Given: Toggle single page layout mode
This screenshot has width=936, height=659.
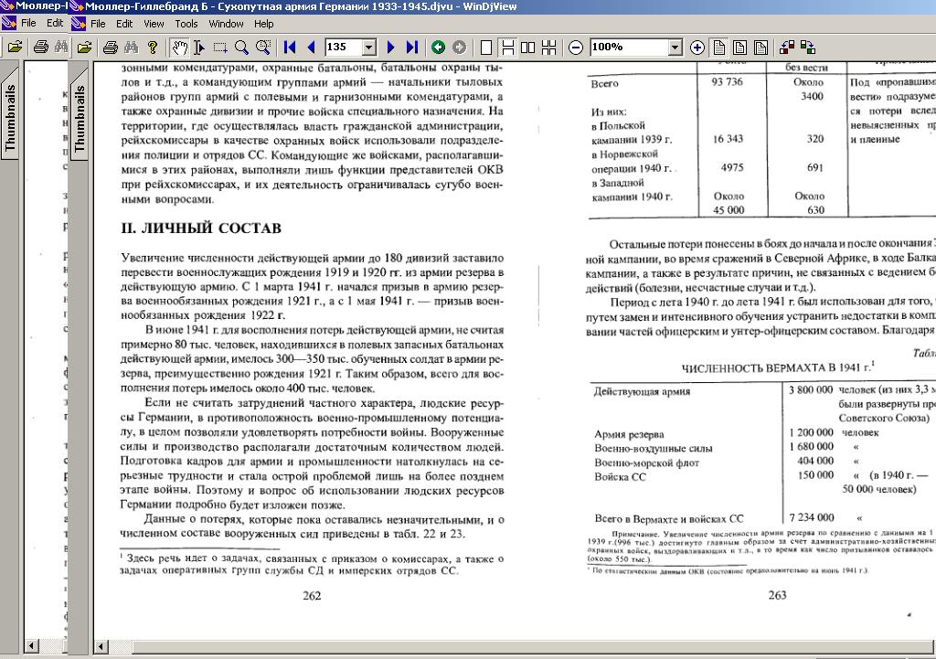Looking at the screenshot, I should click(487, 47).
